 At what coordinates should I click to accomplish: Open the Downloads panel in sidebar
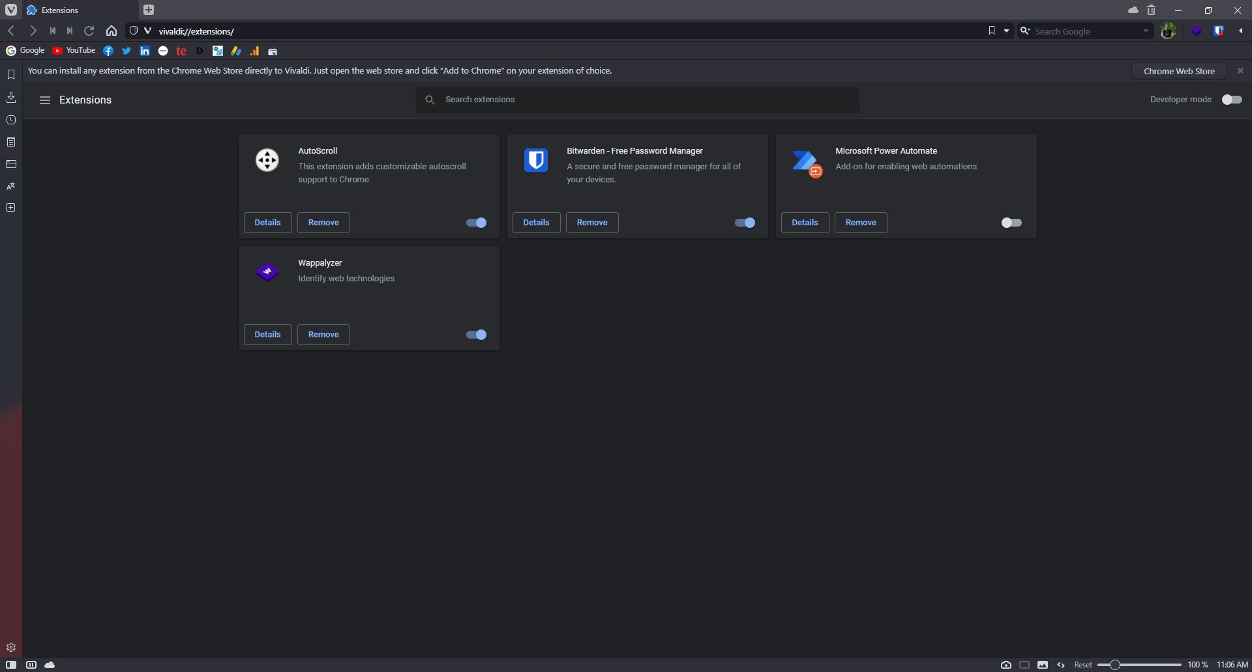click(11, 98)
